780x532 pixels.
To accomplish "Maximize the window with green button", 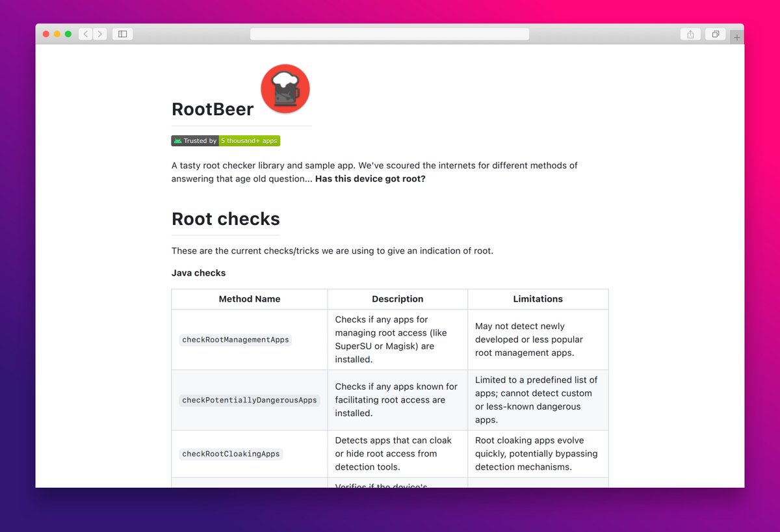I will pyautogui.click(x=68, y=34).
